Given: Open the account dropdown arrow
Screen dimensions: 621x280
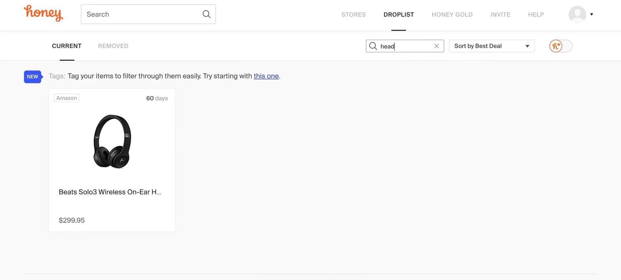Looking at the screenshot, I should pyautogui.click(x=592, y=14).
